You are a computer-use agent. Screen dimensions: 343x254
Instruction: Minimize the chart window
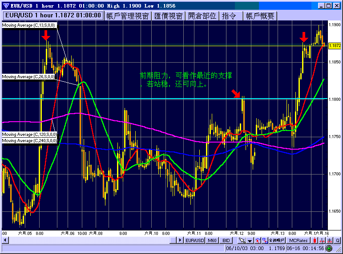(x=321, y=6)
